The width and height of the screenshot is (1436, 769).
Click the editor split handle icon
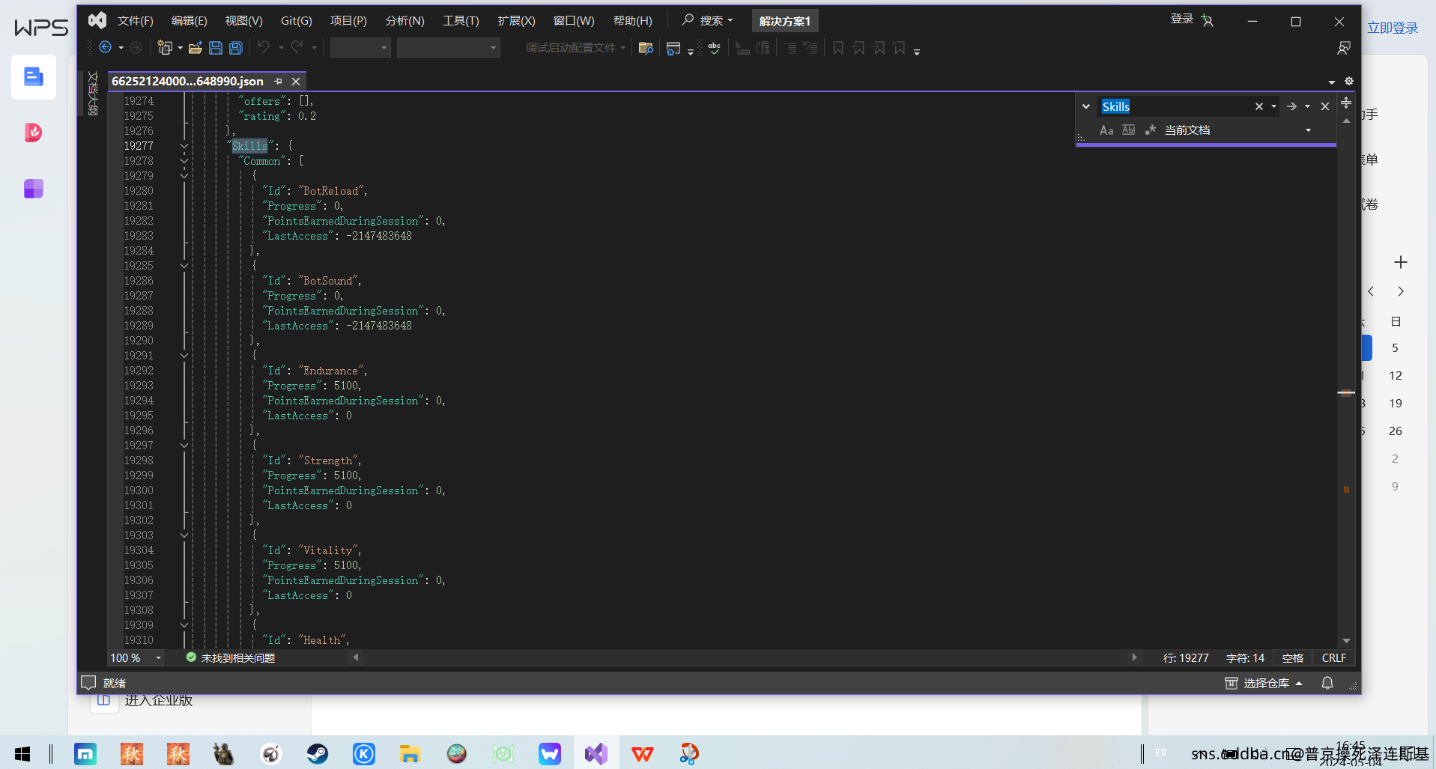[1346, 103]
